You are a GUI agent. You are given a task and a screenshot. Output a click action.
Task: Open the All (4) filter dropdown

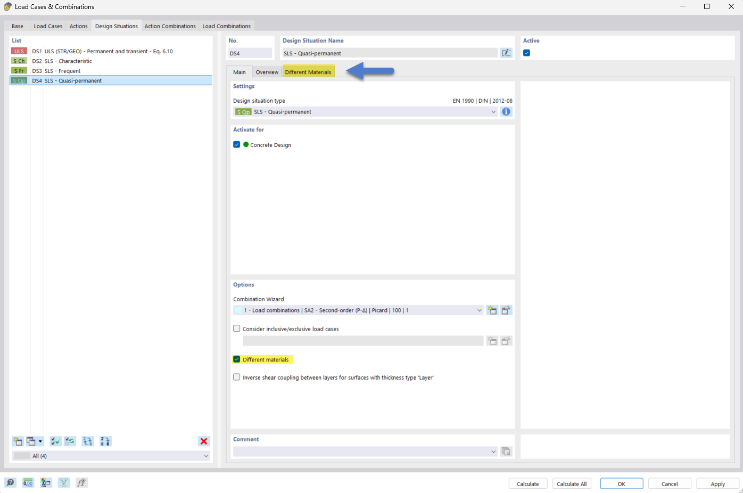[205, 456]
